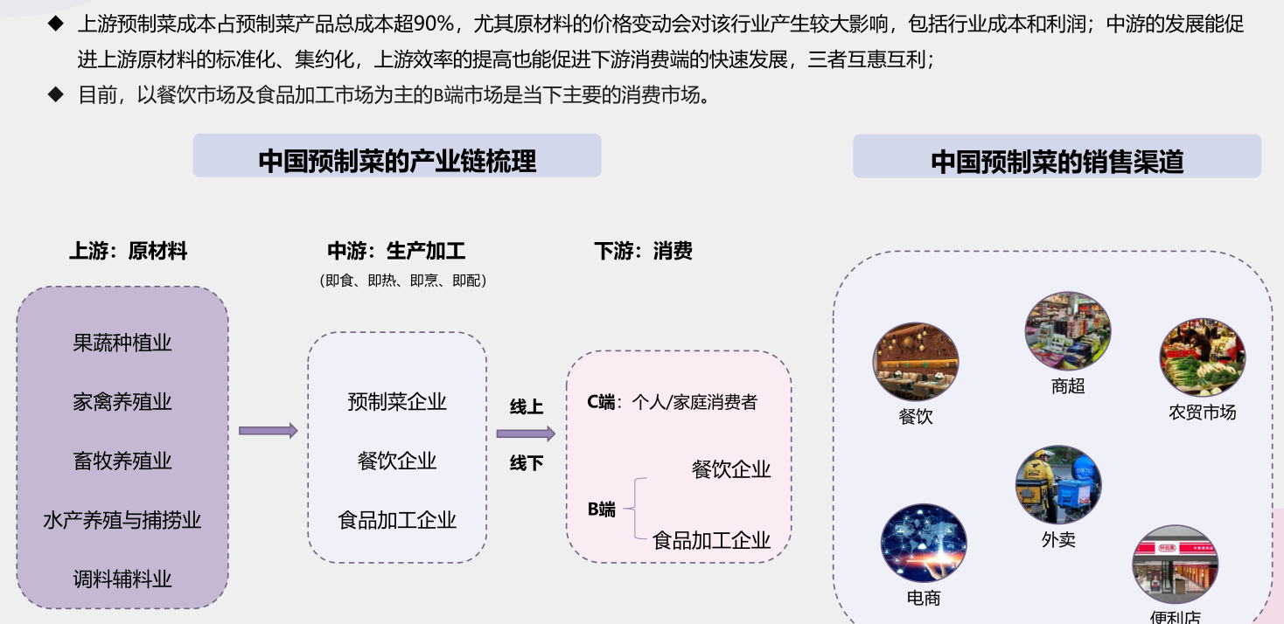The image size is (1284, 624).
Task: Click the 便利店 convenience store image
Action: click(x=1175, y=565)
